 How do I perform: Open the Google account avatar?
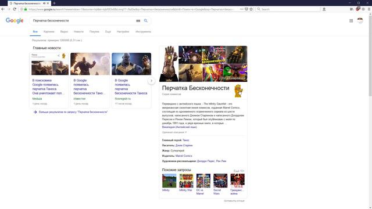click(x=360, y=21)
